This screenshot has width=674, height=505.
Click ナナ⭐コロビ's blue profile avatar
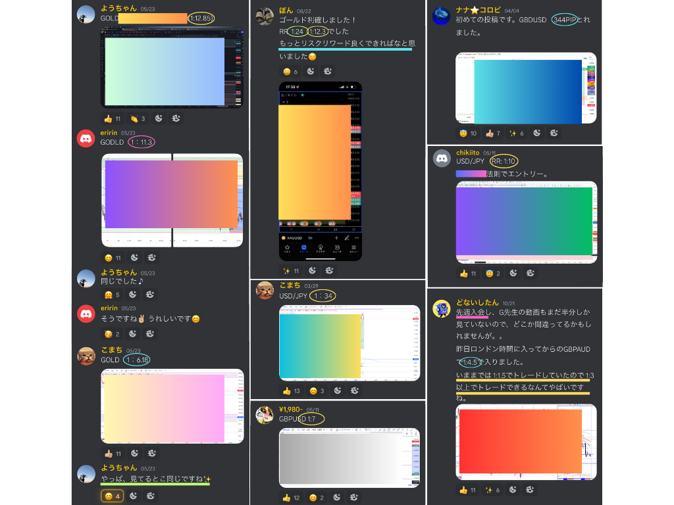(x=441, y=16)
